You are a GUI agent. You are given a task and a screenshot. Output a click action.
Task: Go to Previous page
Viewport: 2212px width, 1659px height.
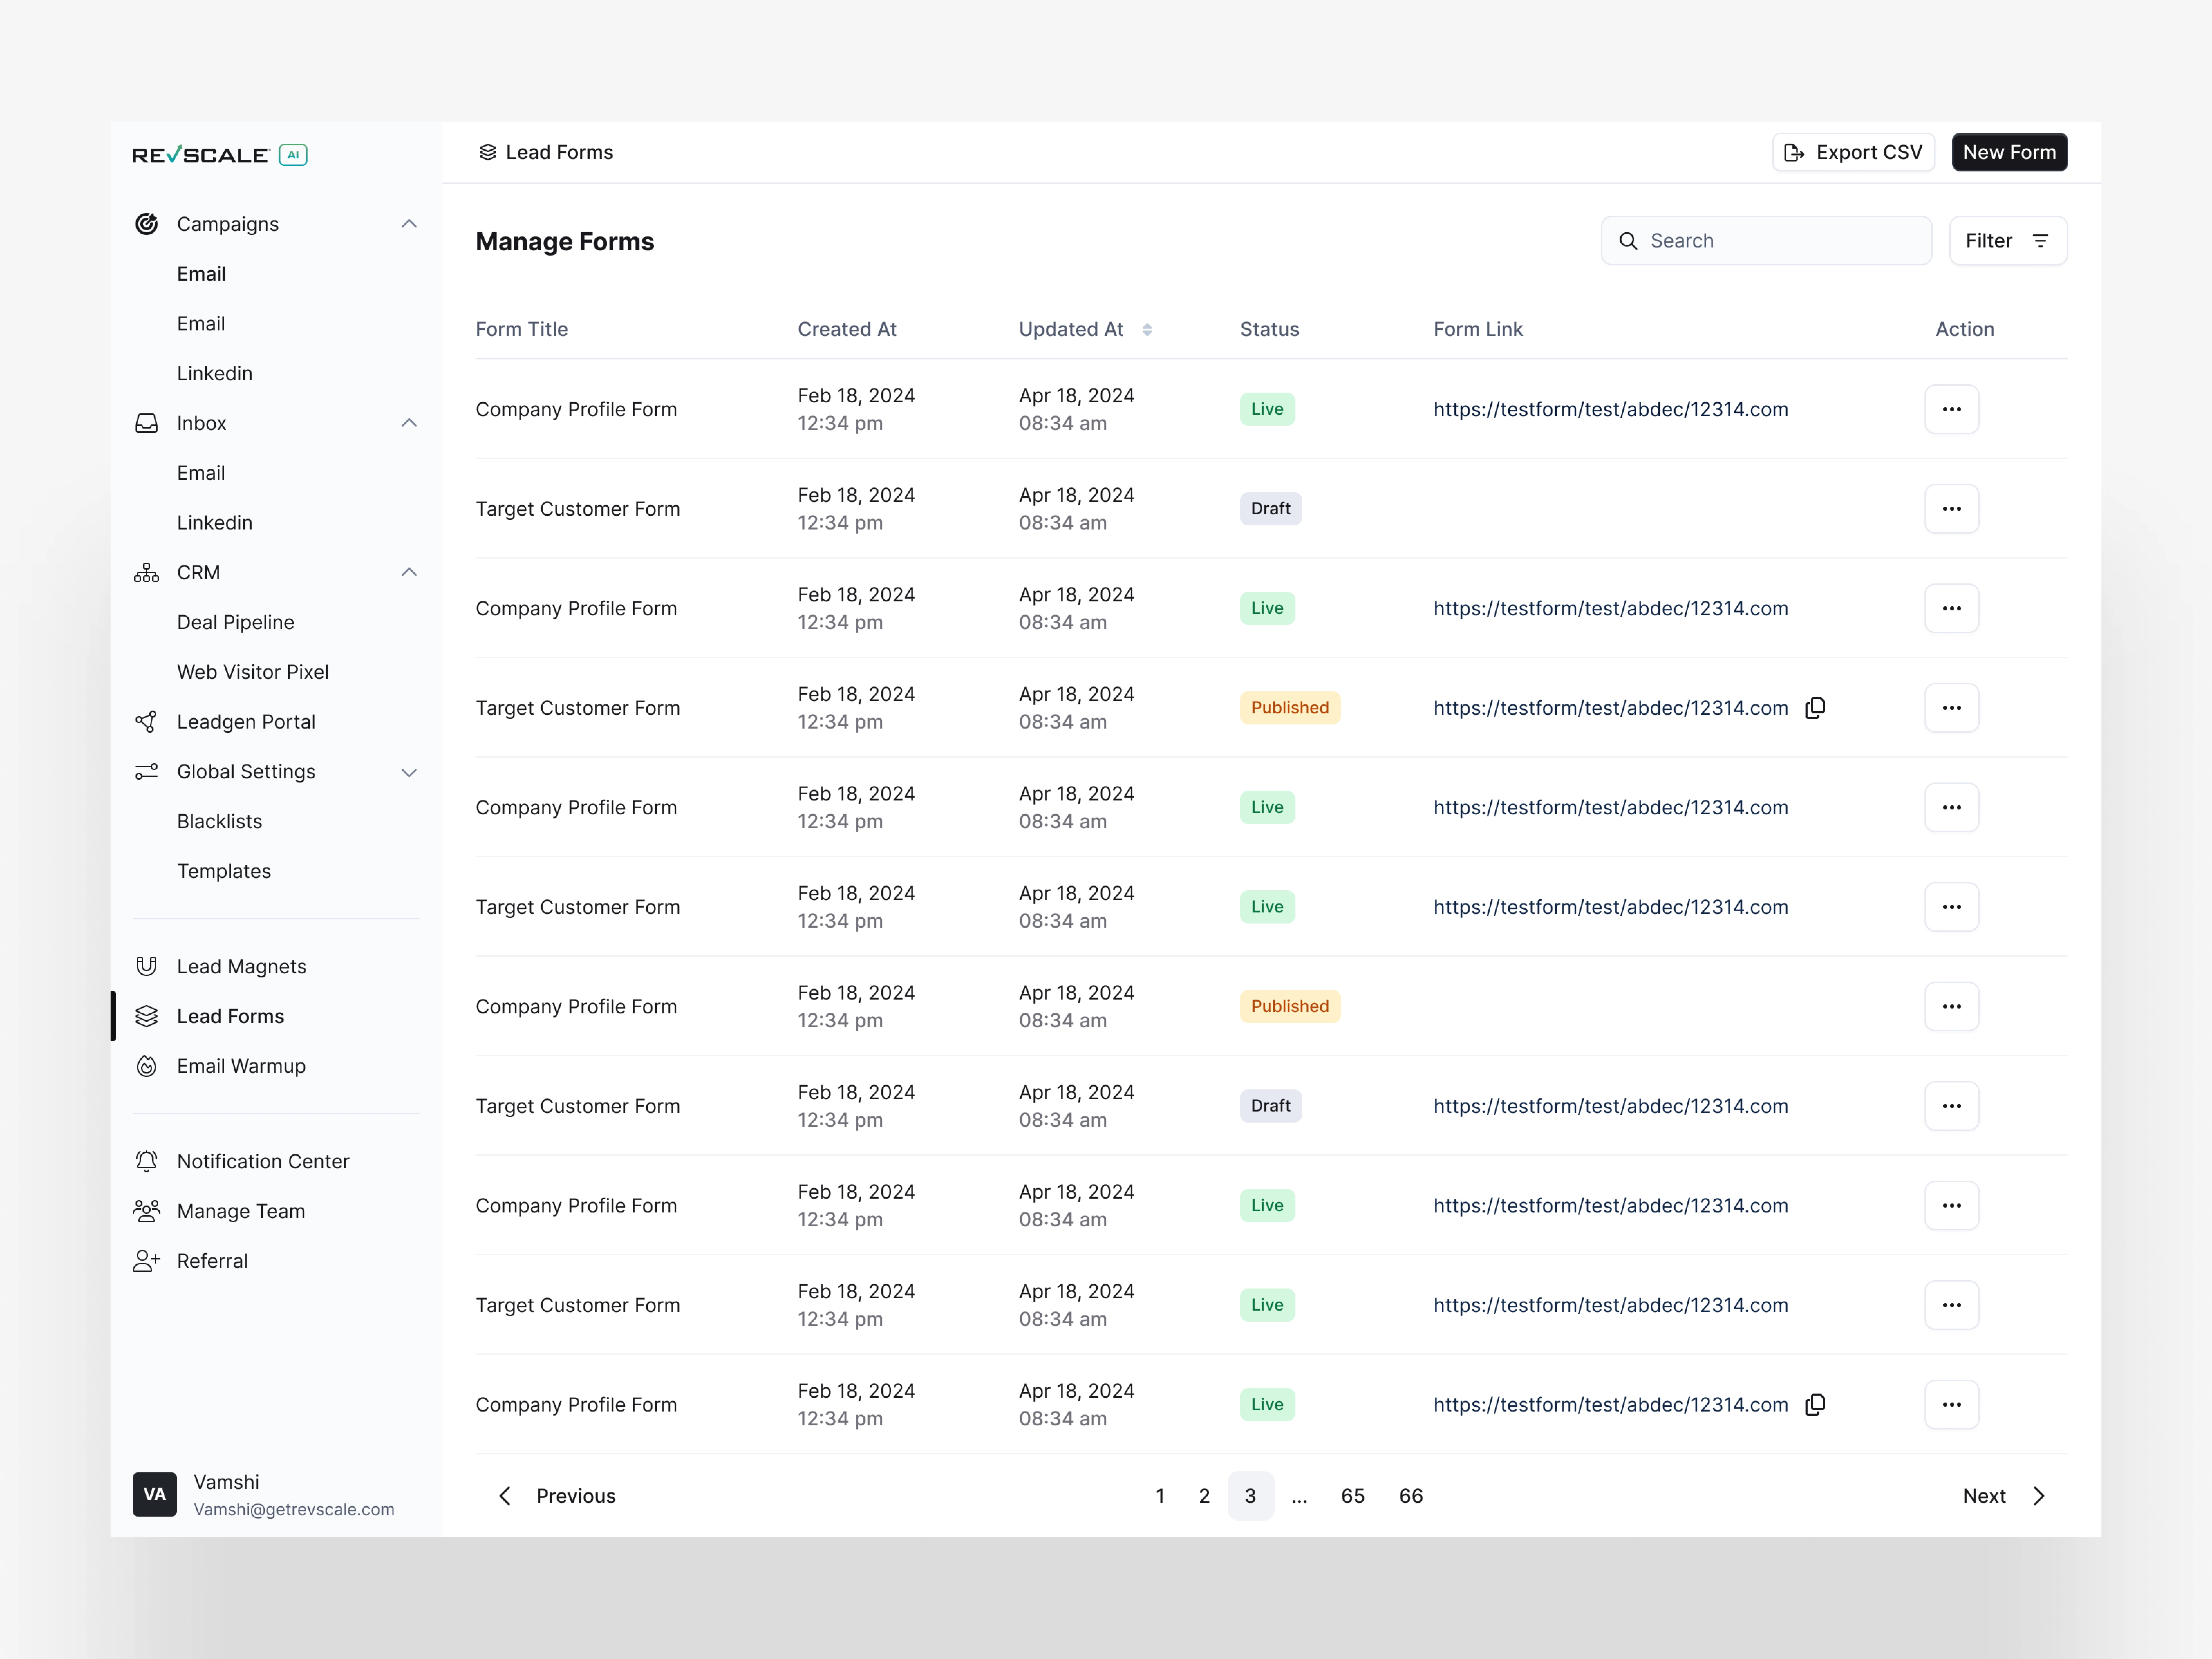pos(557,1496)
